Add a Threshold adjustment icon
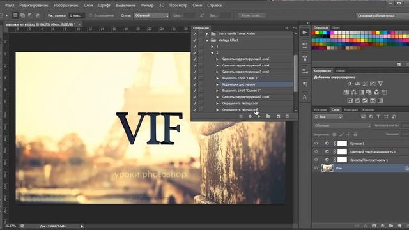 [365, 101]
